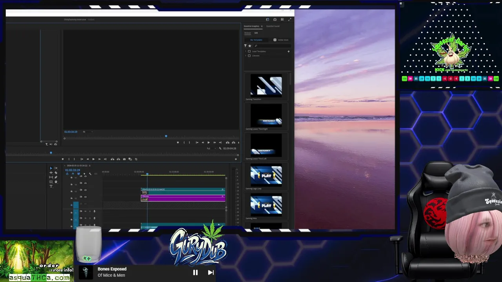Select the Slip tool
Viewport: 502px width, 282px height.
pyautogui.click(x=51, y=177)
